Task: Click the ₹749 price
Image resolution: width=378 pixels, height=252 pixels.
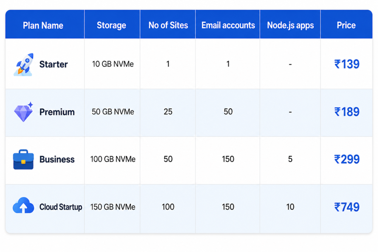Action: (x=347, y=207)
